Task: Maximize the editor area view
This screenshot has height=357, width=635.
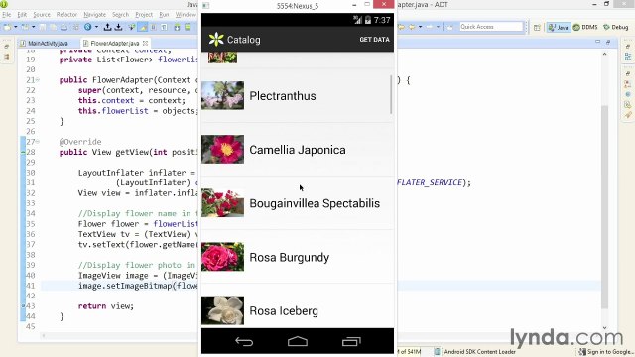Action: click(x=608, y=42)
